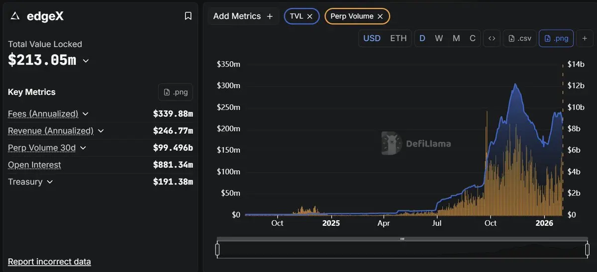Click the edgeX triangle logo icon

pos(15,16)
